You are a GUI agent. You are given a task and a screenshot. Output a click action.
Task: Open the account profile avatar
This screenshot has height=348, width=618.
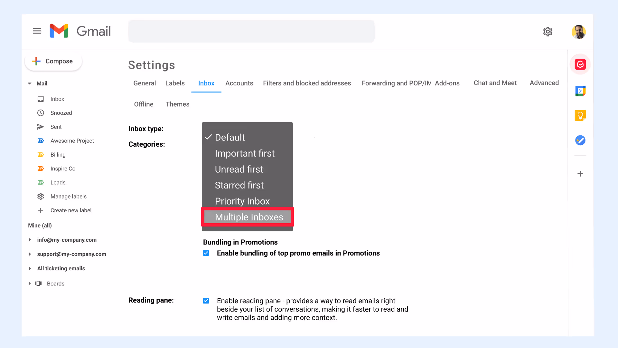pyautogui.click(x=578, y=32)
